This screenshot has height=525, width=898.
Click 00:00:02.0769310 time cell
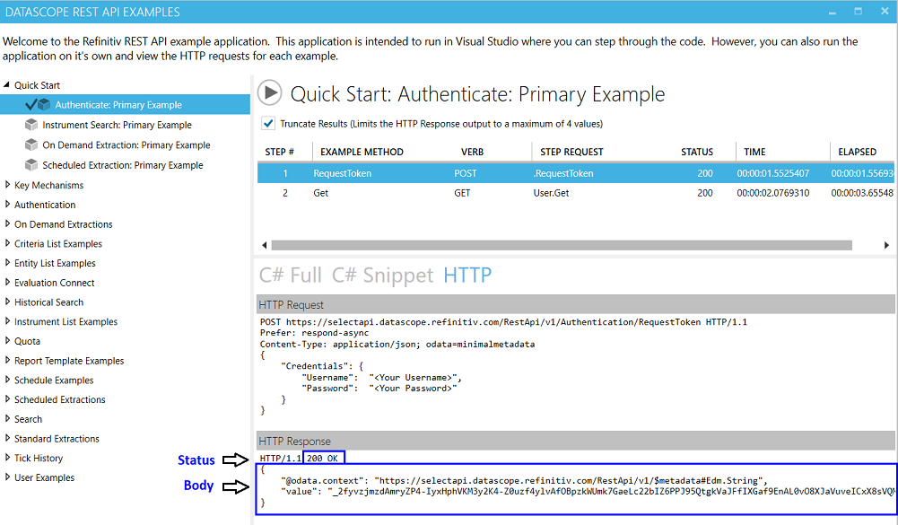click(x=773, y=193)
